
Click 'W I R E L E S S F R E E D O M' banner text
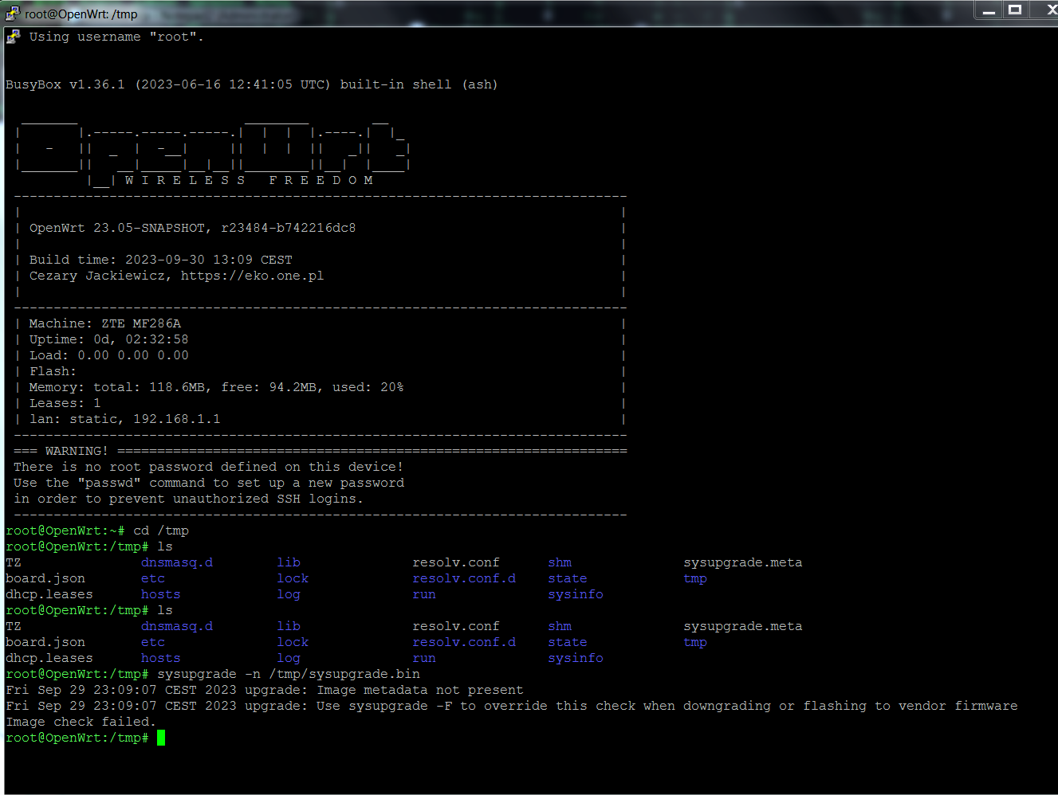click(249, 180)
